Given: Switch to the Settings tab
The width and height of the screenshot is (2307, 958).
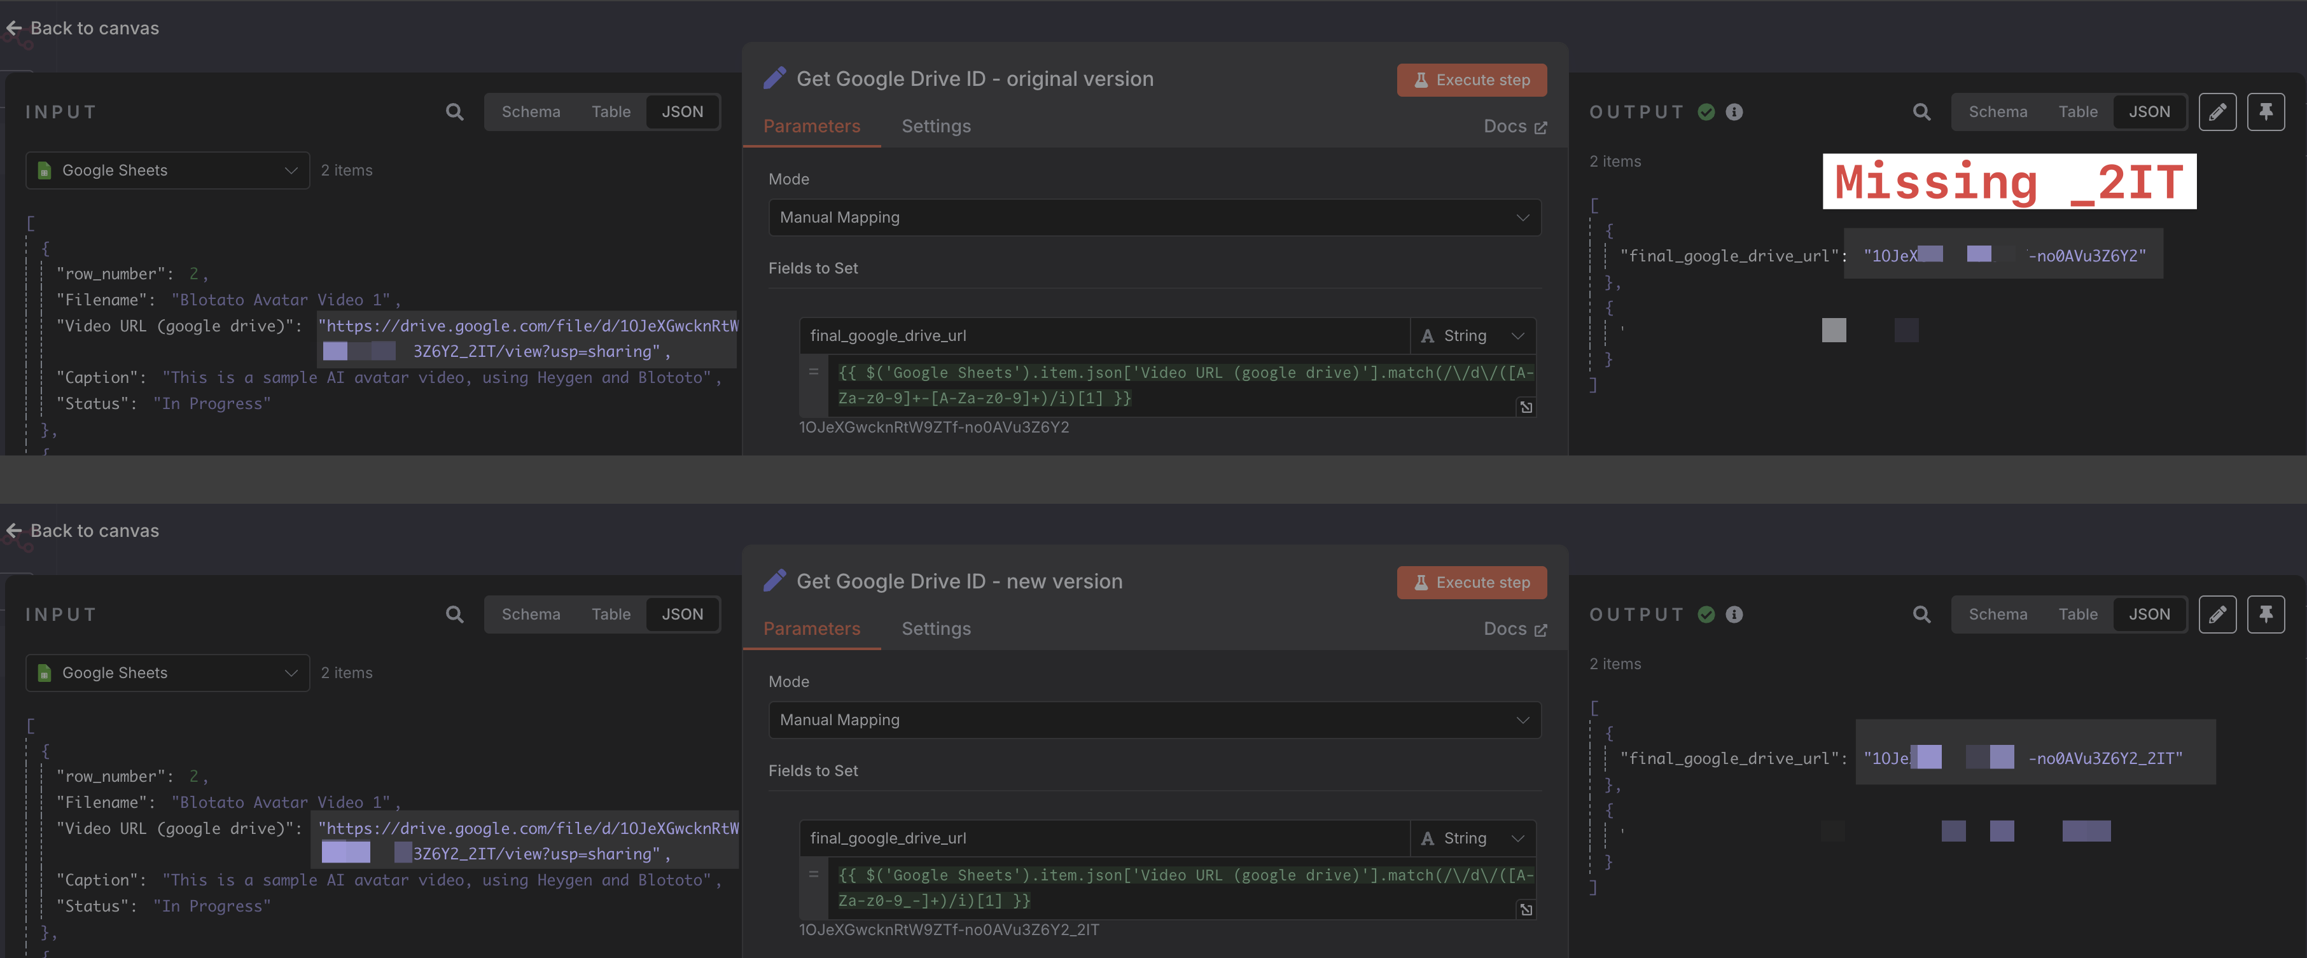Looking at the screenshot, I should pos(936,126).
